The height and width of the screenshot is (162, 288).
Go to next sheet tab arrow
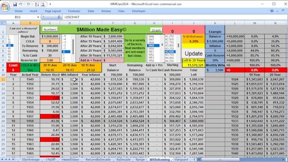click(9, 159)
